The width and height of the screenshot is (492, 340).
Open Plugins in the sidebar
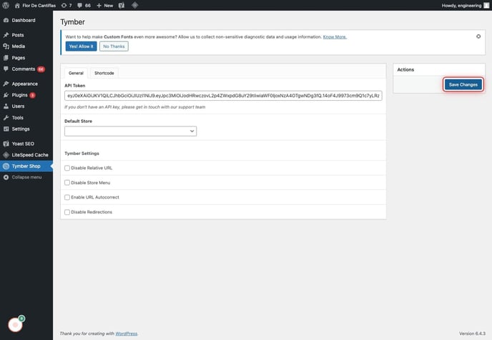(x=20, y=95)
